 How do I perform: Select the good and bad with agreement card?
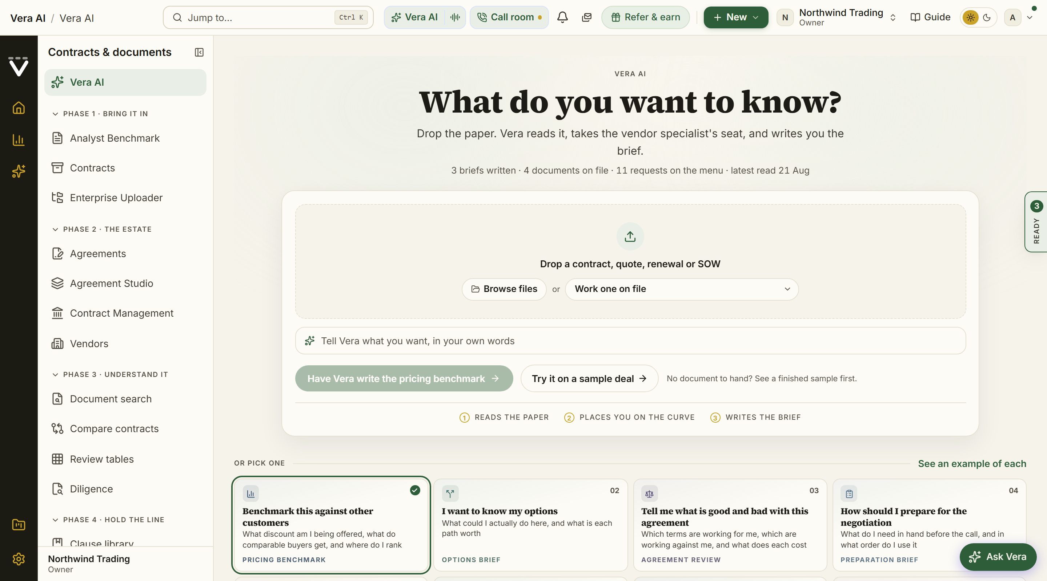(730, 525)
